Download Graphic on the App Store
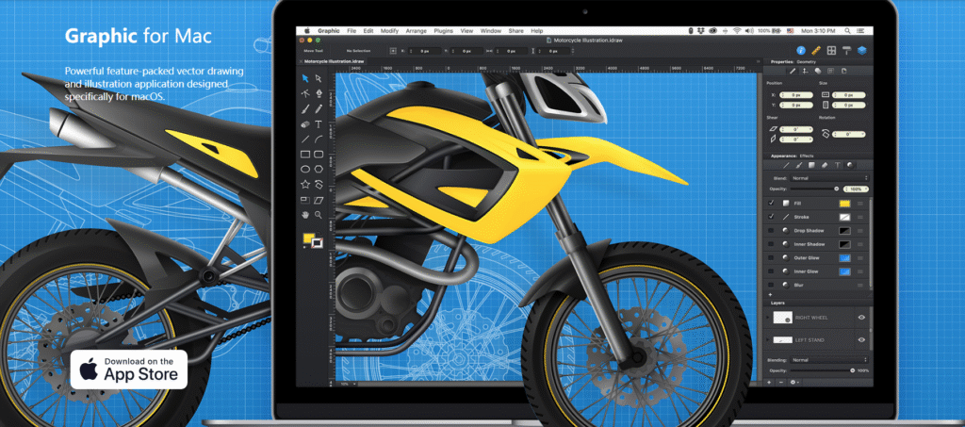This screenshot has width=965, height=427. [x=128, y=370]
